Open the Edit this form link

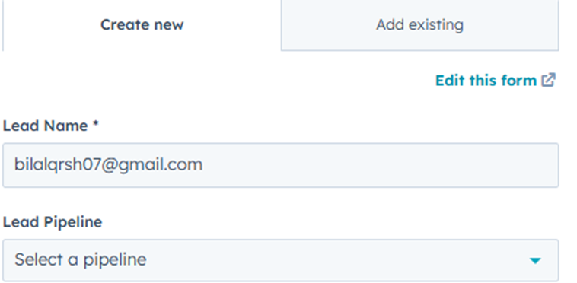496,80
